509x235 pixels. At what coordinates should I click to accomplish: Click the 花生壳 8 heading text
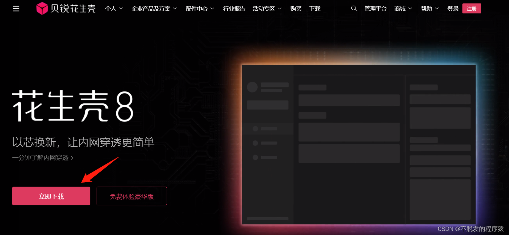click(x=73, y=106)
